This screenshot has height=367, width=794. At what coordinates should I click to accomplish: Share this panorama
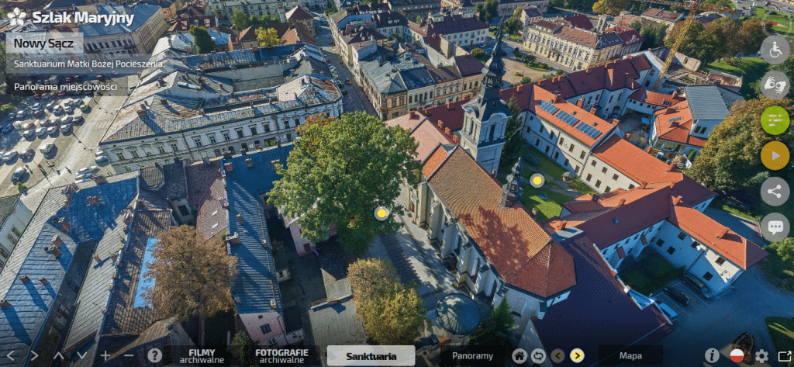pos(775,191)
